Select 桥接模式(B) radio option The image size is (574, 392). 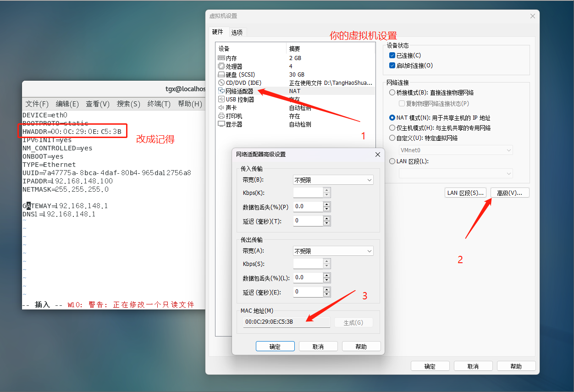392,93
